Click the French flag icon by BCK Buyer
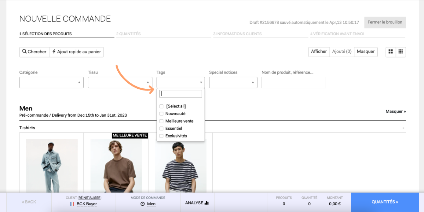The image size is (424, 212). click(72, 204)
